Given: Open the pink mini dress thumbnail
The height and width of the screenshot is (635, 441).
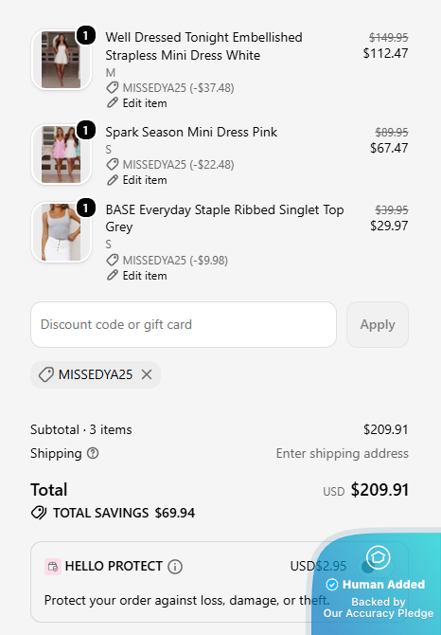Looking at the screenshot, I should [x=62, y=154].
